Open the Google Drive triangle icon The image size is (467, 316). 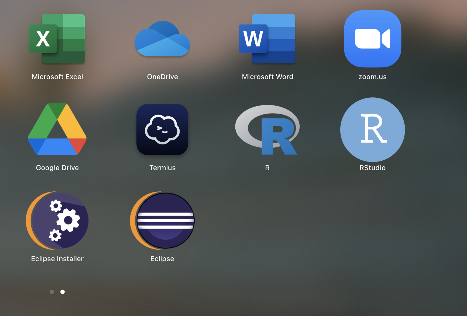tap(57, 129)
